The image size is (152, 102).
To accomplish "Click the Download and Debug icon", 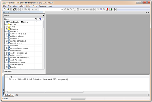I will [111, 10].
